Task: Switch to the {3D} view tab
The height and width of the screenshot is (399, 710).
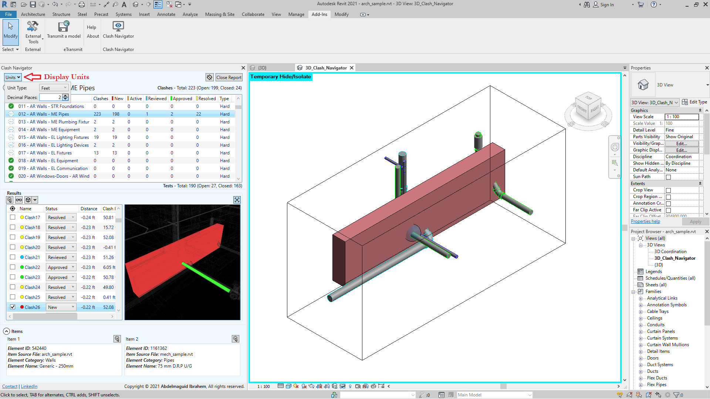Action: click(262, 68)
